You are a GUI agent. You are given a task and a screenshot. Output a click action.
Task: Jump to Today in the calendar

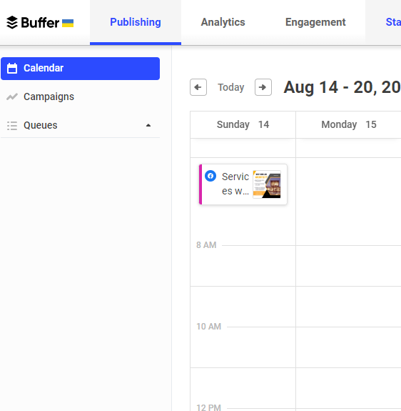pyautogui.click(x=231, y=87)
